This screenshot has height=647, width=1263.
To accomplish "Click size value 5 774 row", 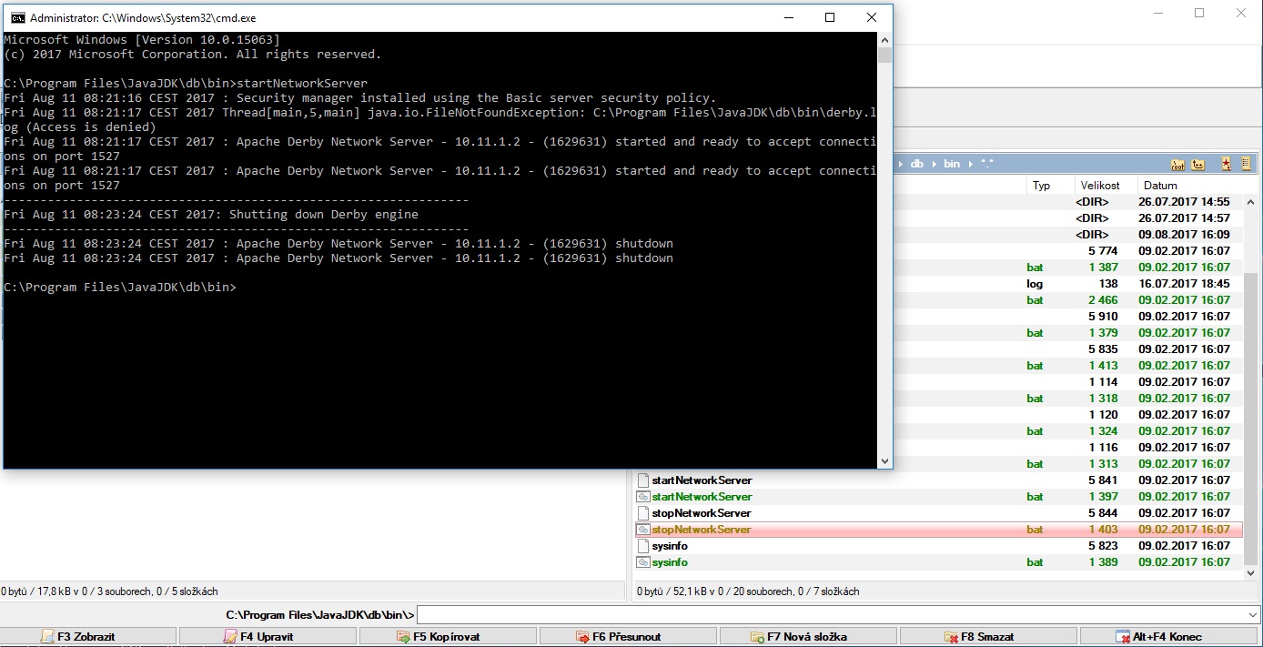I will pos(1103,251).
